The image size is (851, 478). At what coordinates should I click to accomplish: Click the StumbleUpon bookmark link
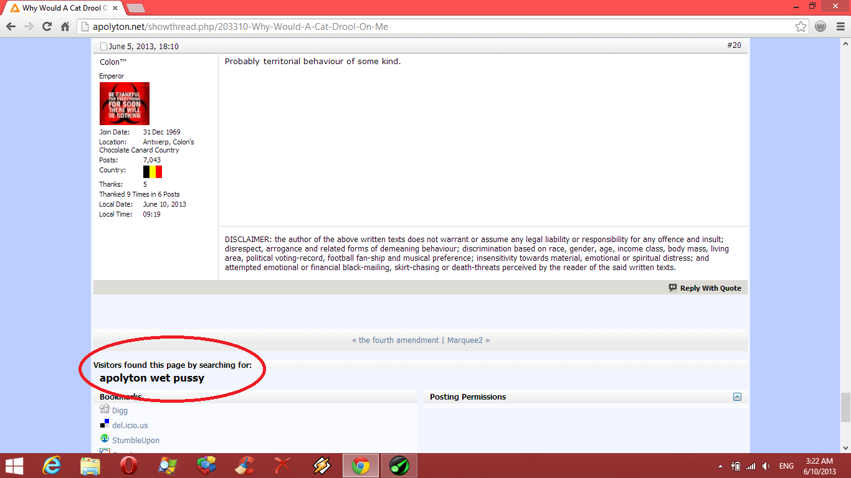pos(135,441)
